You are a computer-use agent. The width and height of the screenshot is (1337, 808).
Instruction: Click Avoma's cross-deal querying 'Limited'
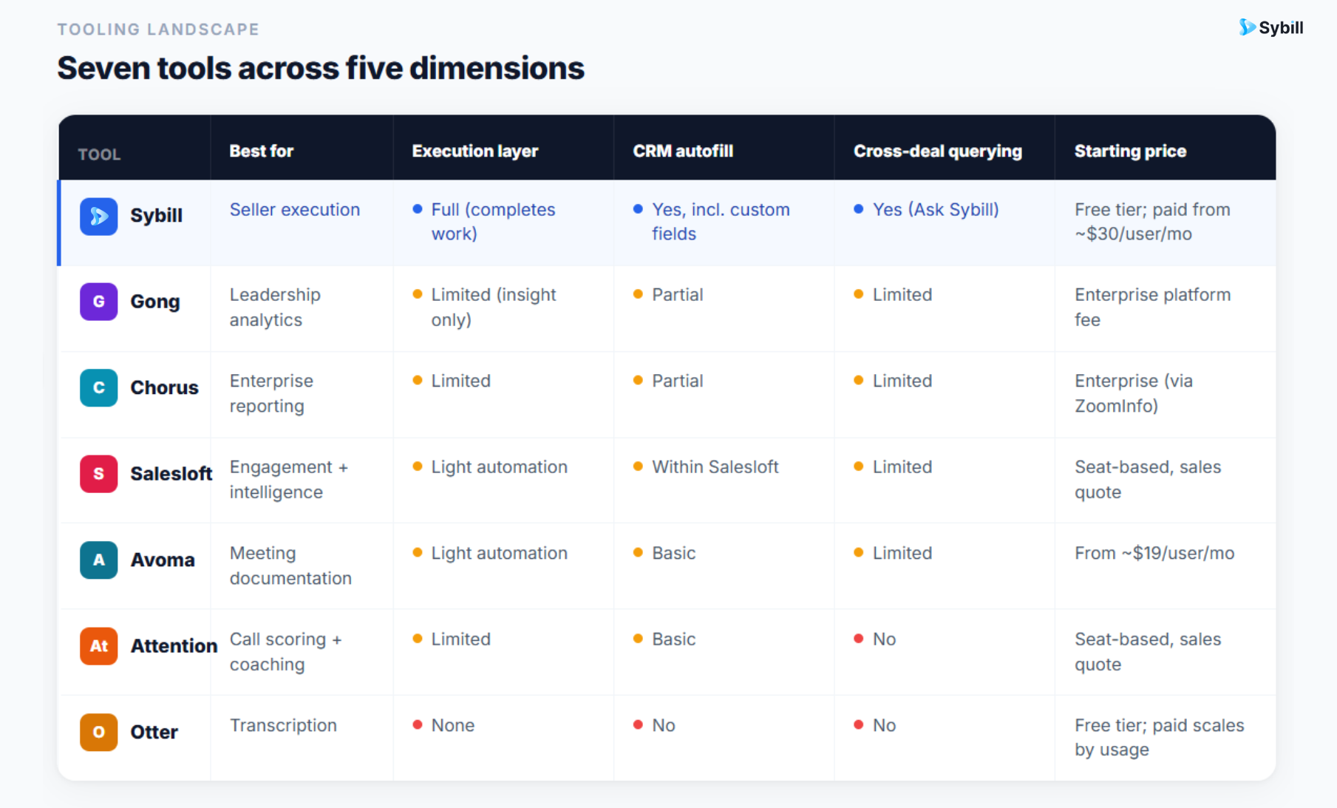coord(902,554)
